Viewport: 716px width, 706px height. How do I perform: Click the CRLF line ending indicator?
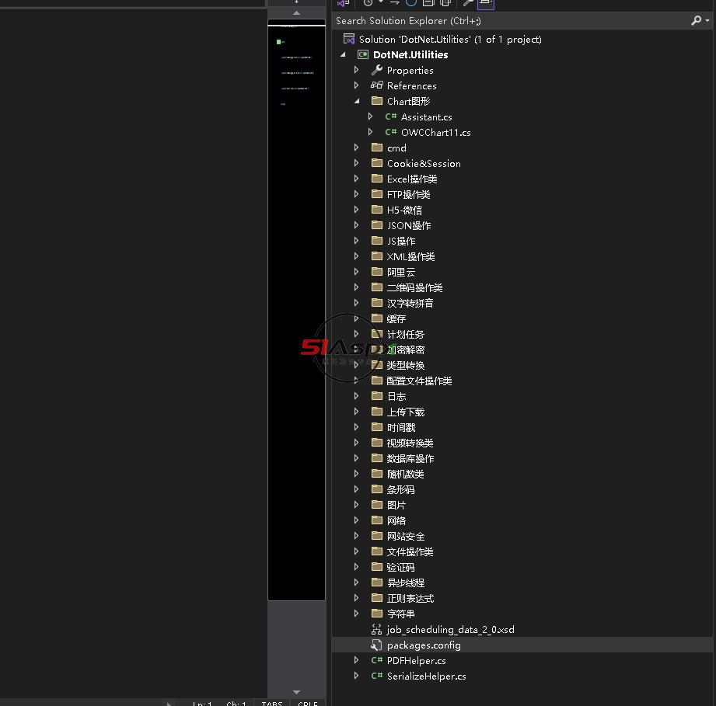pos(308,703)
